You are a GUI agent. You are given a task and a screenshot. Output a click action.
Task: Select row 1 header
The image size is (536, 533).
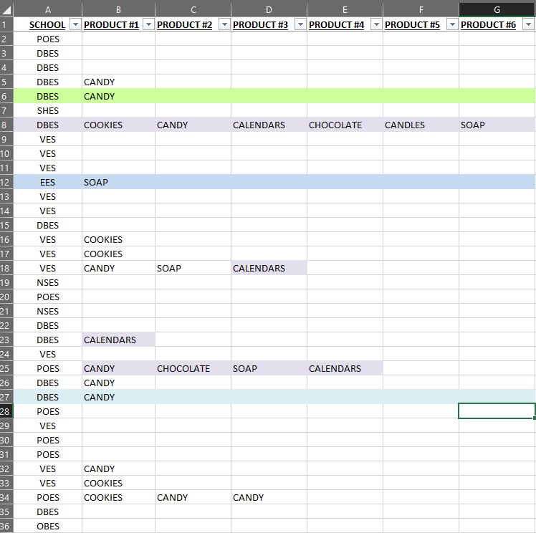(x=6, y=24)
